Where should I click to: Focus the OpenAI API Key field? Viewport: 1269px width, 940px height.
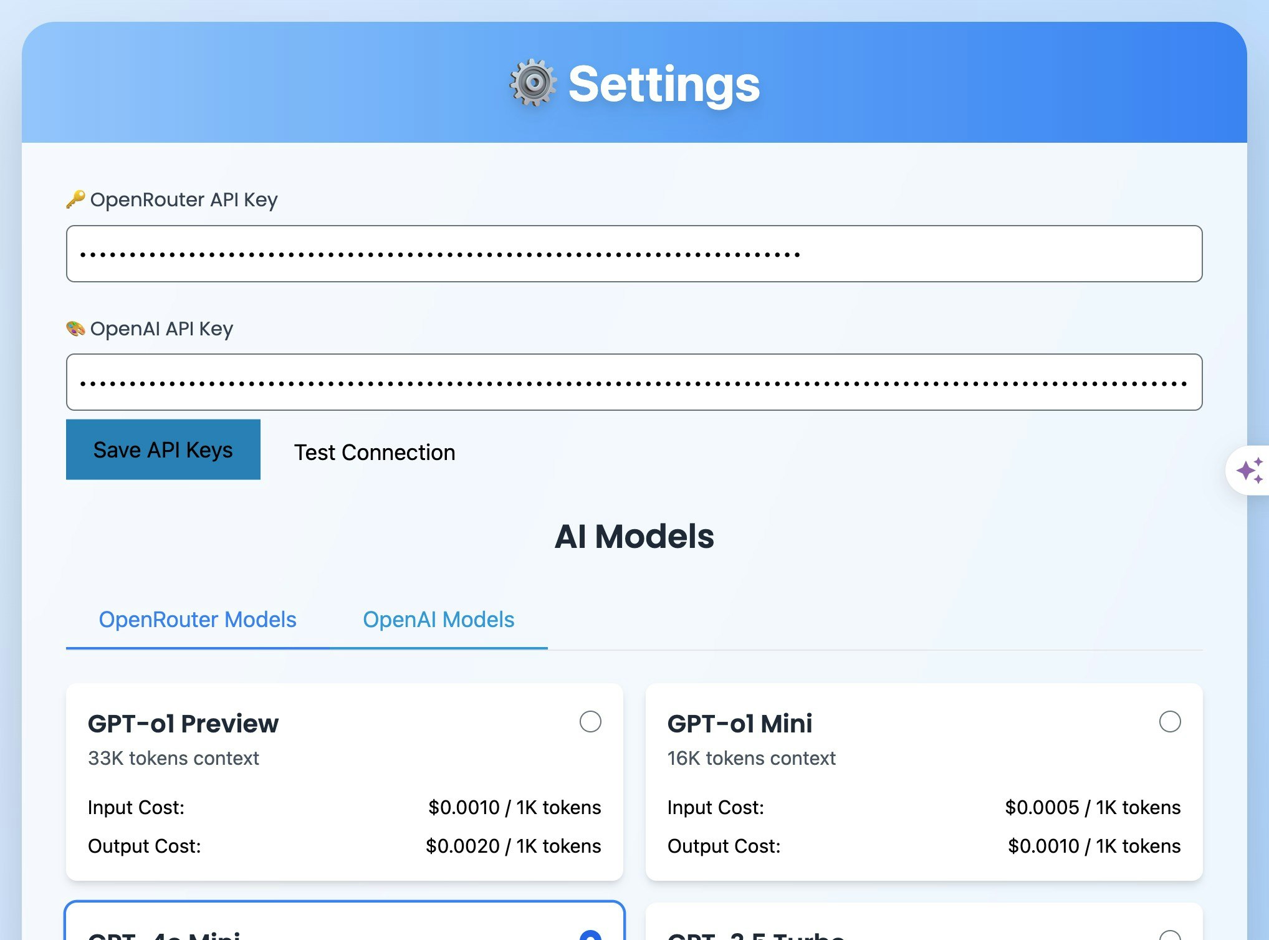pos(634,382)
